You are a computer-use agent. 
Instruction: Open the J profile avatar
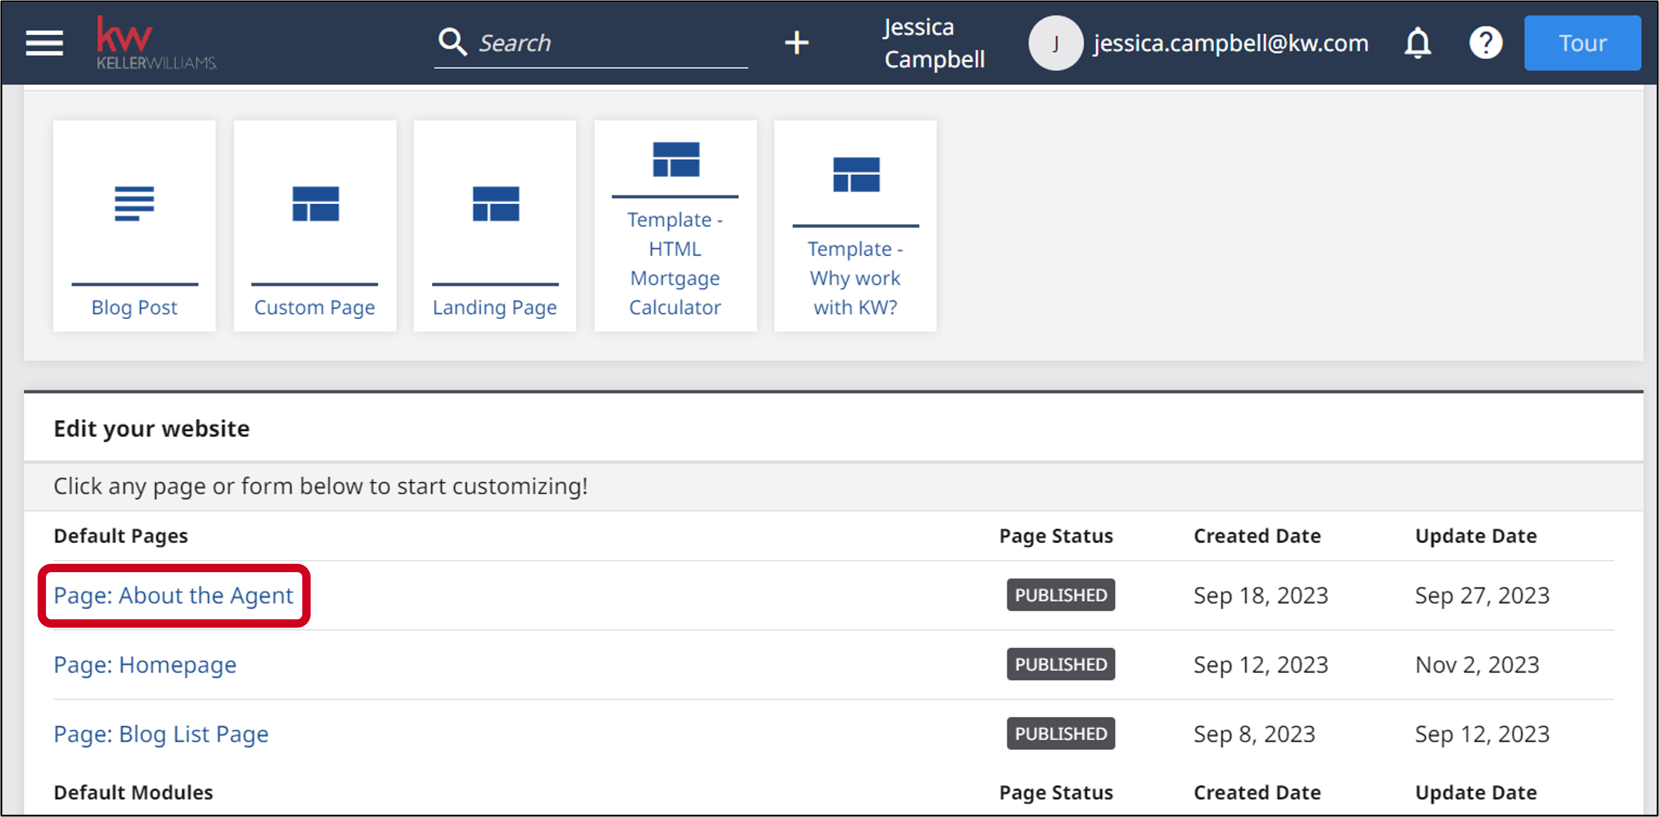(x=1055, y=43)
